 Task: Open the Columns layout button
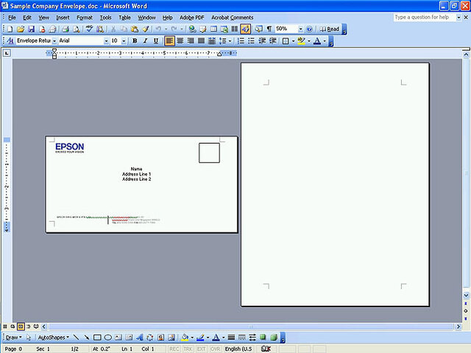tap(235, 29)
